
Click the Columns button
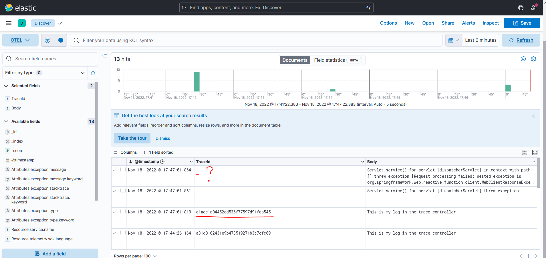click(126, 152)
